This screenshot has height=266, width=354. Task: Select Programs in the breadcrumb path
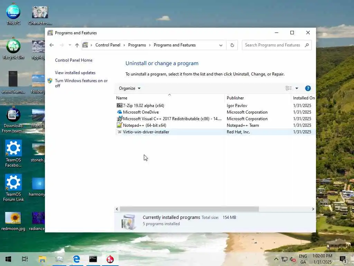coord(137,45)
